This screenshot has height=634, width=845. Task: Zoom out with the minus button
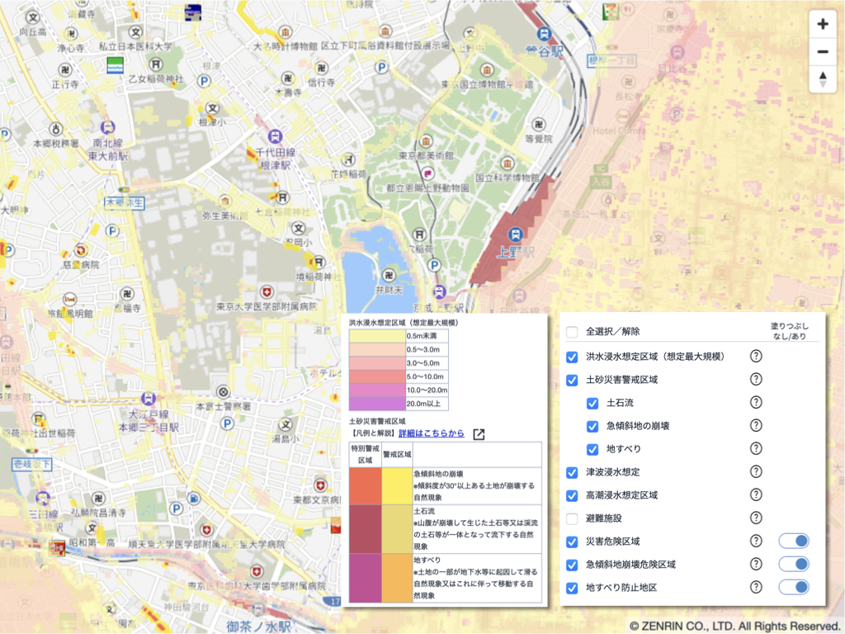pyautogui.click(x=822, y=52)
